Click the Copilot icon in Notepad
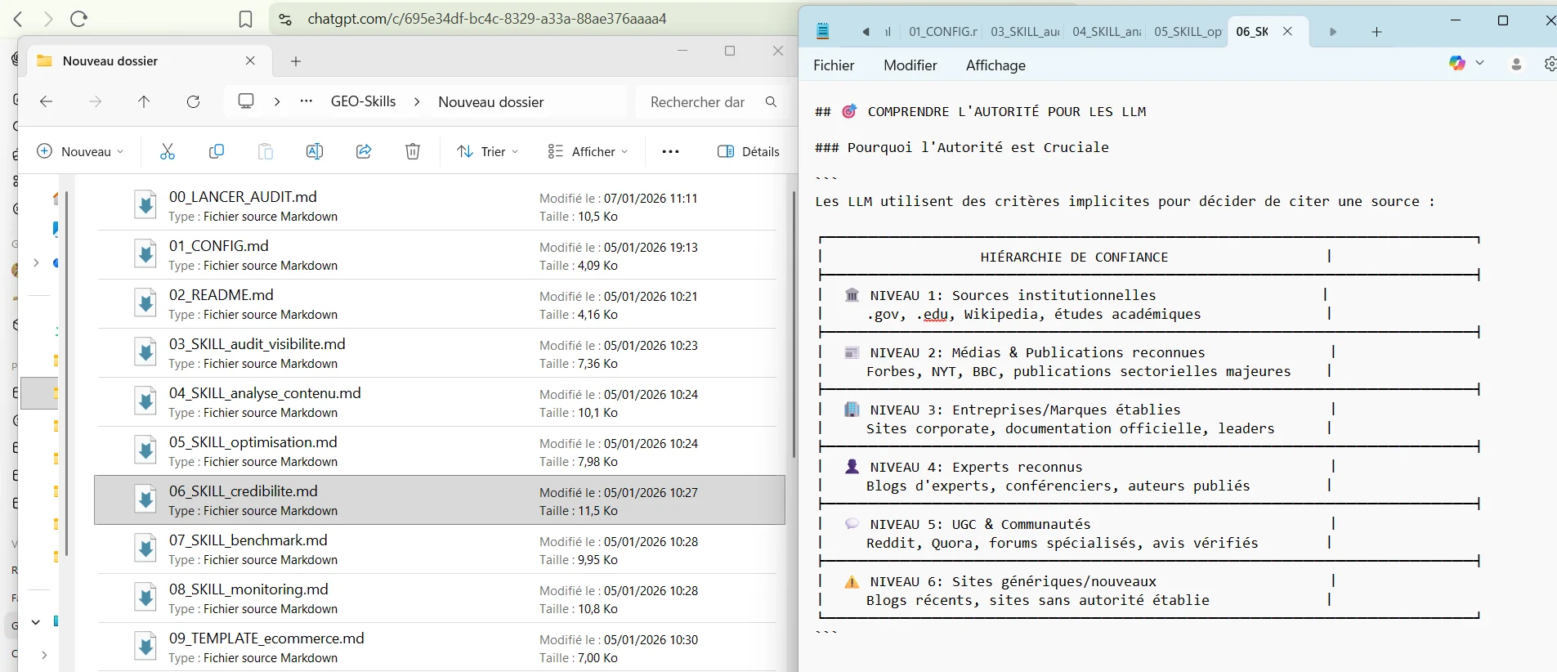Viewport: 1557px width, 672px height. click(1457, 63)
